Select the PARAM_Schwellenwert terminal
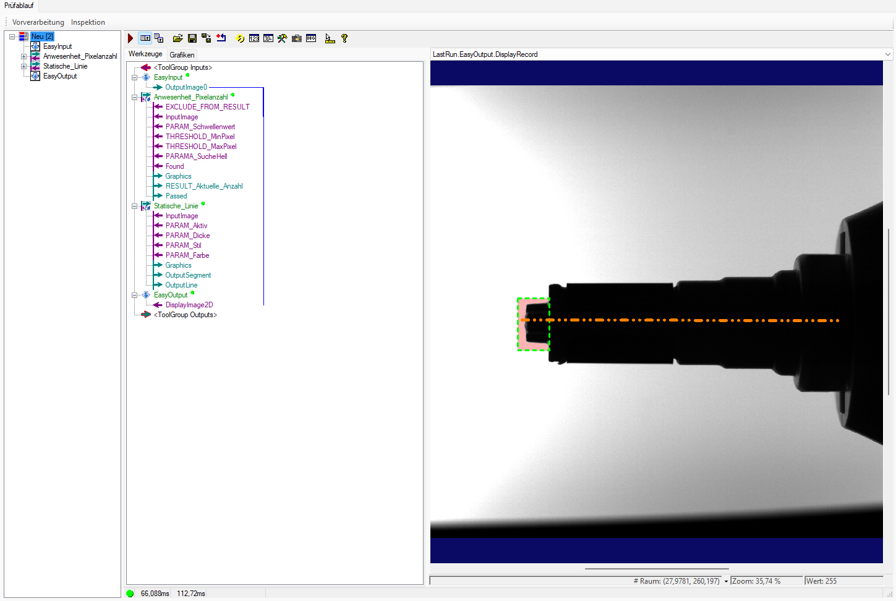The height and width of the screenshot is (601, 896). 200,127
